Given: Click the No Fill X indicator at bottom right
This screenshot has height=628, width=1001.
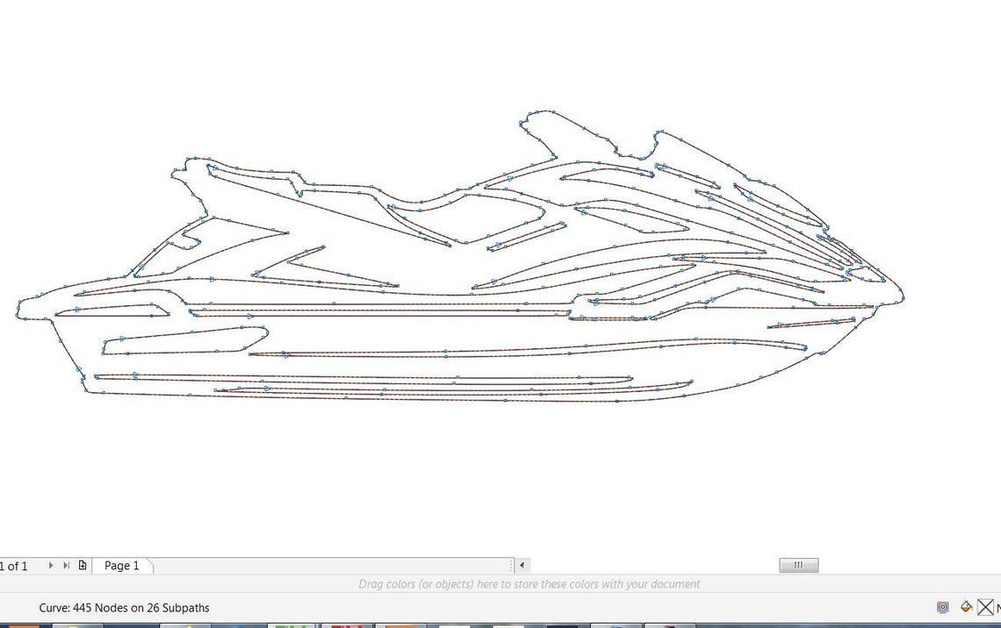Looking at the screenshot, I should 987,607.
